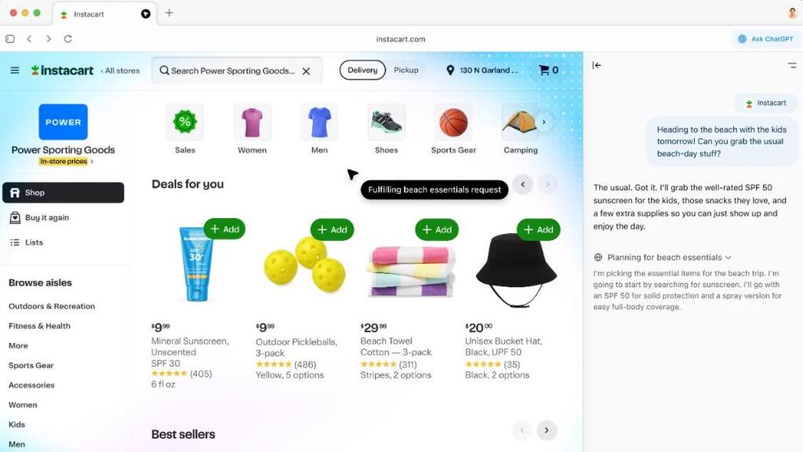Screen dimensions: 803x452
Task: Open the hamburger menu beside Instacart logo
Action: point(15,70)
